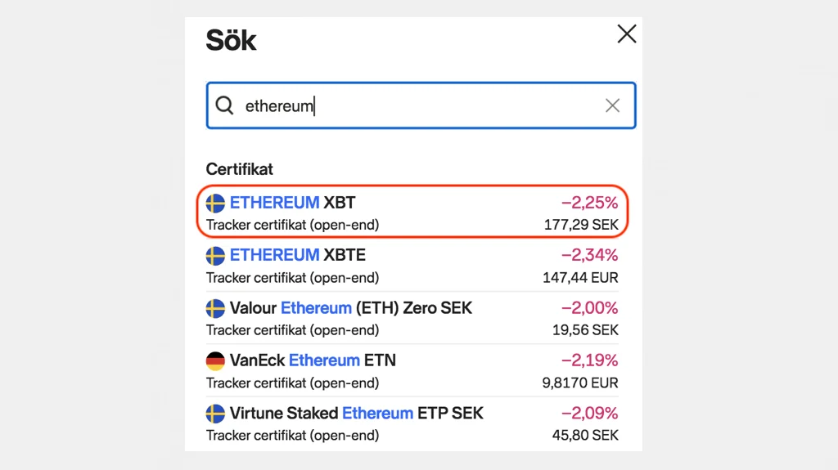Select Virtune Staked Ethereum ETP SEK
This screenshot has width=838, height=470.
point(356,413)
